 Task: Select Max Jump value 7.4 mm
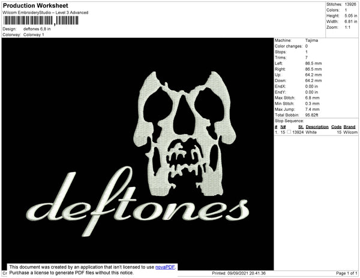click(x=312, y=109)
